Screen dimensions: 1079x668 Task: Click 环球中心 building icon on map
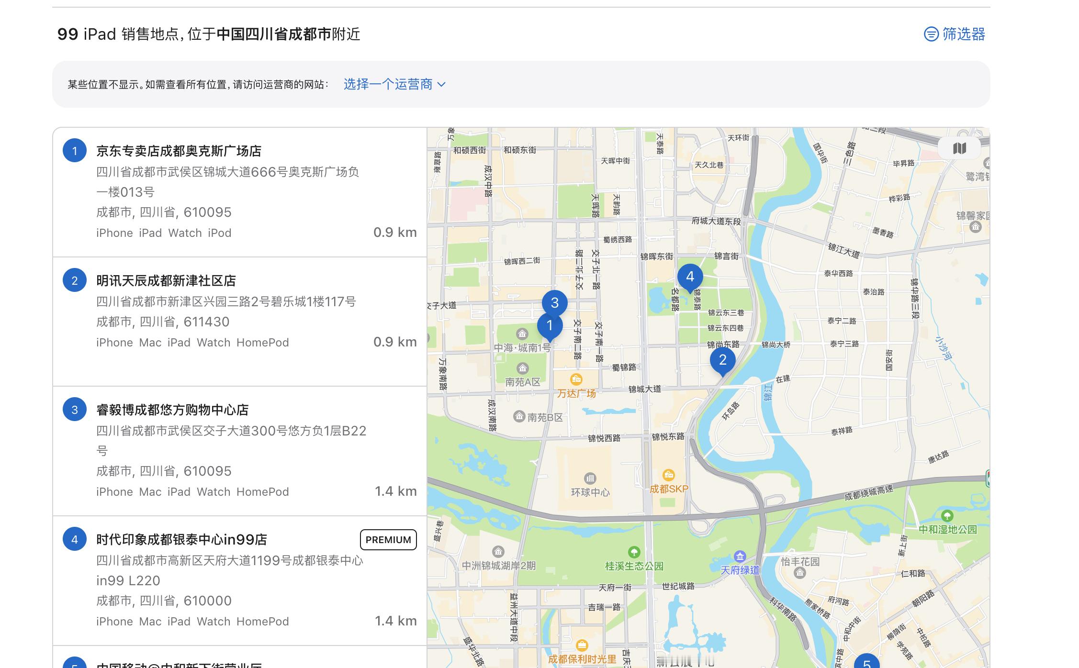click(590, 478)
